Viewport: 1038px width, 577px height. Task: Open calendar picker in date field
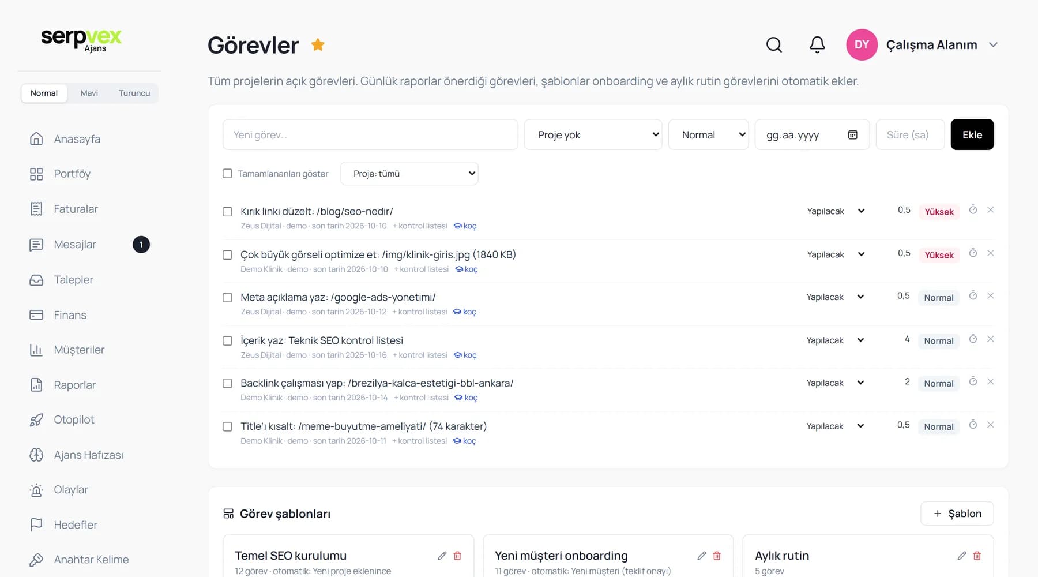click(853, 135)
